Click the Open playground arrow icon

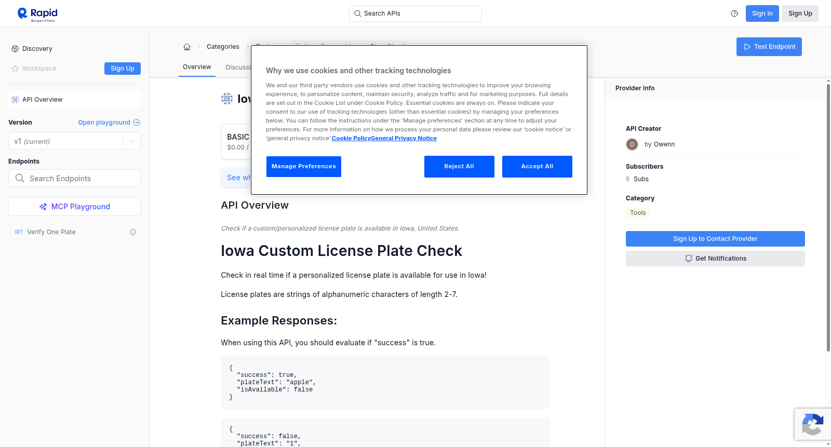(x=137, y=123)
